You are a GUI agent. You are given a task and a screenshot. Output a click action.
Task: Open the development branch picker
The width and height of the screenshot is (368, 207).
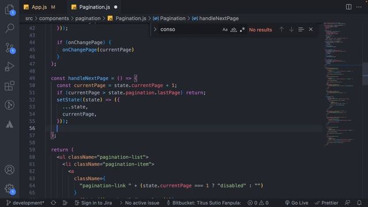(x=25, y=203)
